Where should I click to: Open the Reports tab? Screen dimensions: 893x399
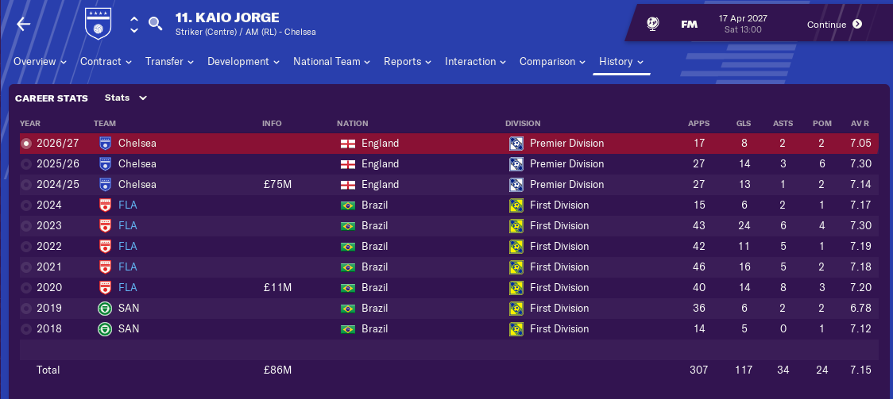click(x=407, y=62)
